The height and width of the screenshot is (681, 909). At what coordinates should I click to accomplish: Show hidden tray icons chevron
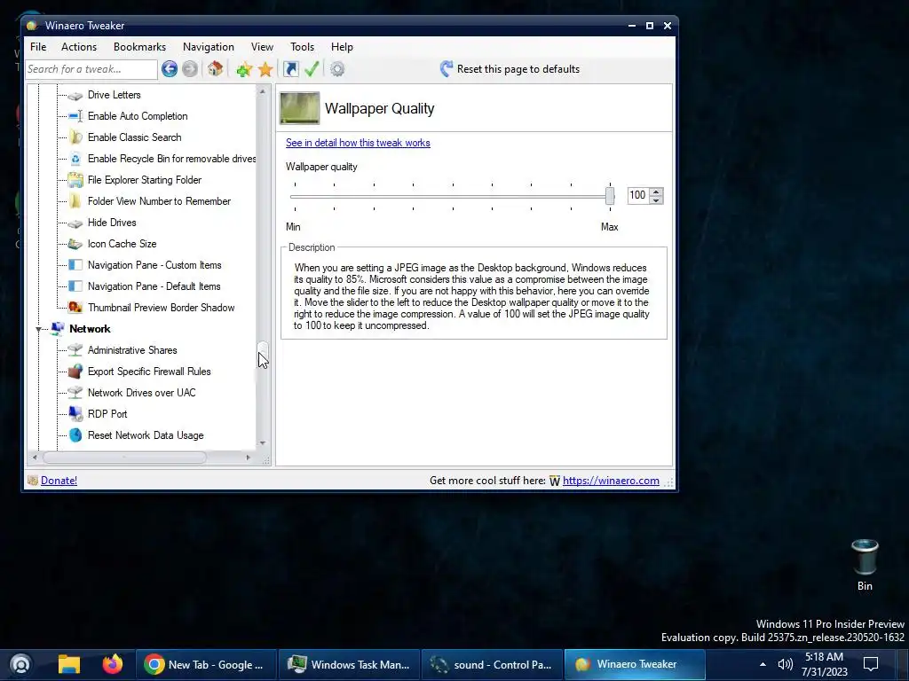coord(763,664)
